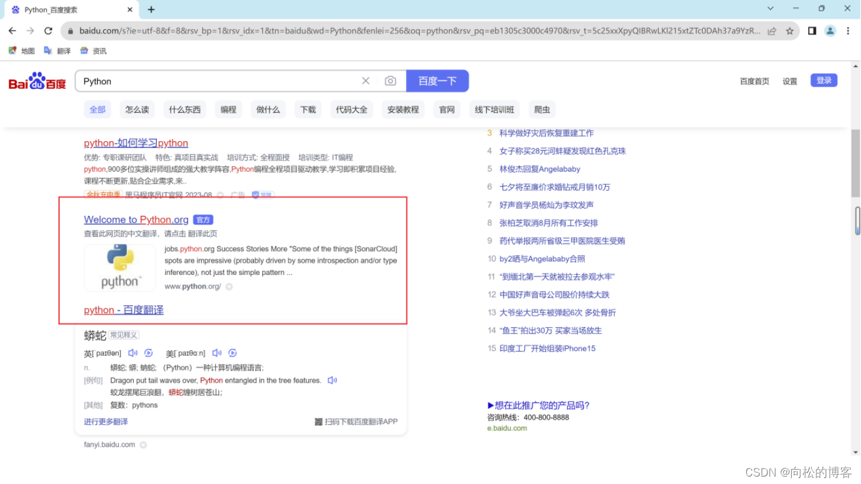Select the 全部 filter tab
The height and width of the screenshot is (484, 861).
98,109
